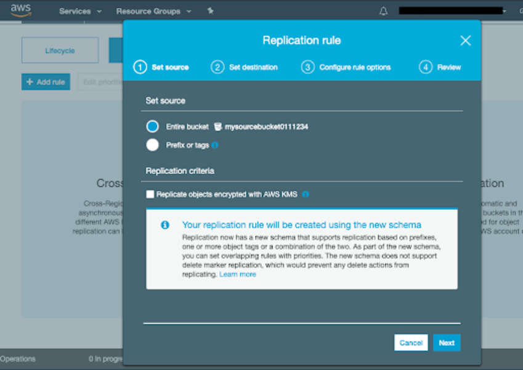Click the Add rule button
This screenshot has width=523, height=370.
(x=46, y=82)
